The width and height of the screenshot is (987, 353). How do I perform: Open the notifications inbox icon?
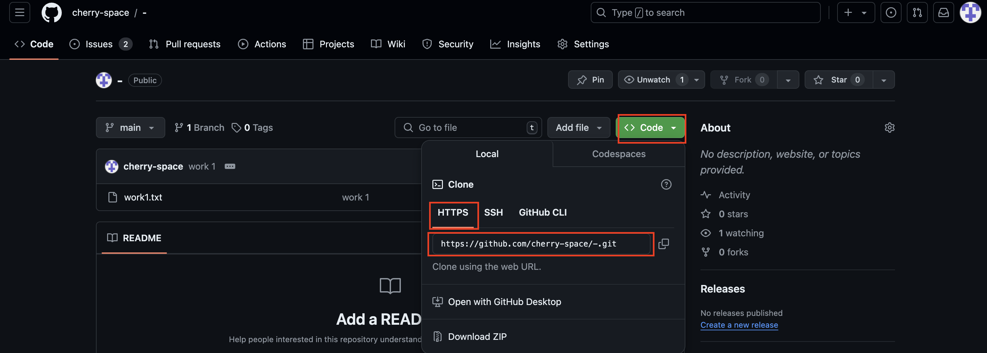(x=943, y=12)
